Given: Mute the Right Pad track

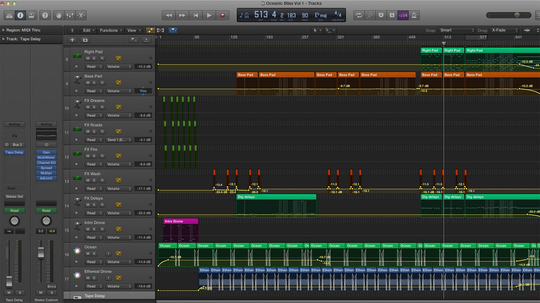Looking at the screenshot, I should [88, 58].
